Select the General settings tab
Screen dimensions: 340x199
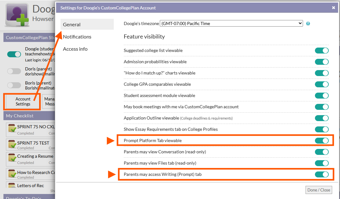pos(87,24)
